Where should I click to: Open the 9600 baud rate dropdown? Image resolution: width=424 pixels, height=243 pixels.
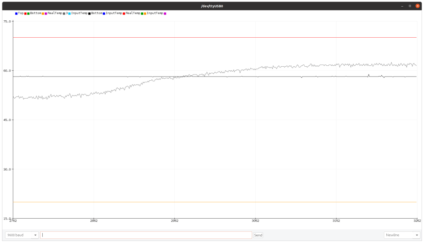[x=22, y=235]
